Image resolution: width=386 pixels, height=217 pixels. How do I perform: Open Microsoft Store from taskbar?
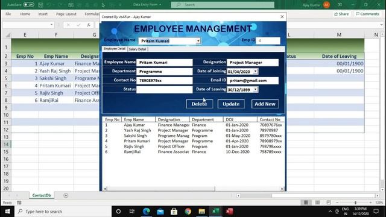[x=174, y=212]
